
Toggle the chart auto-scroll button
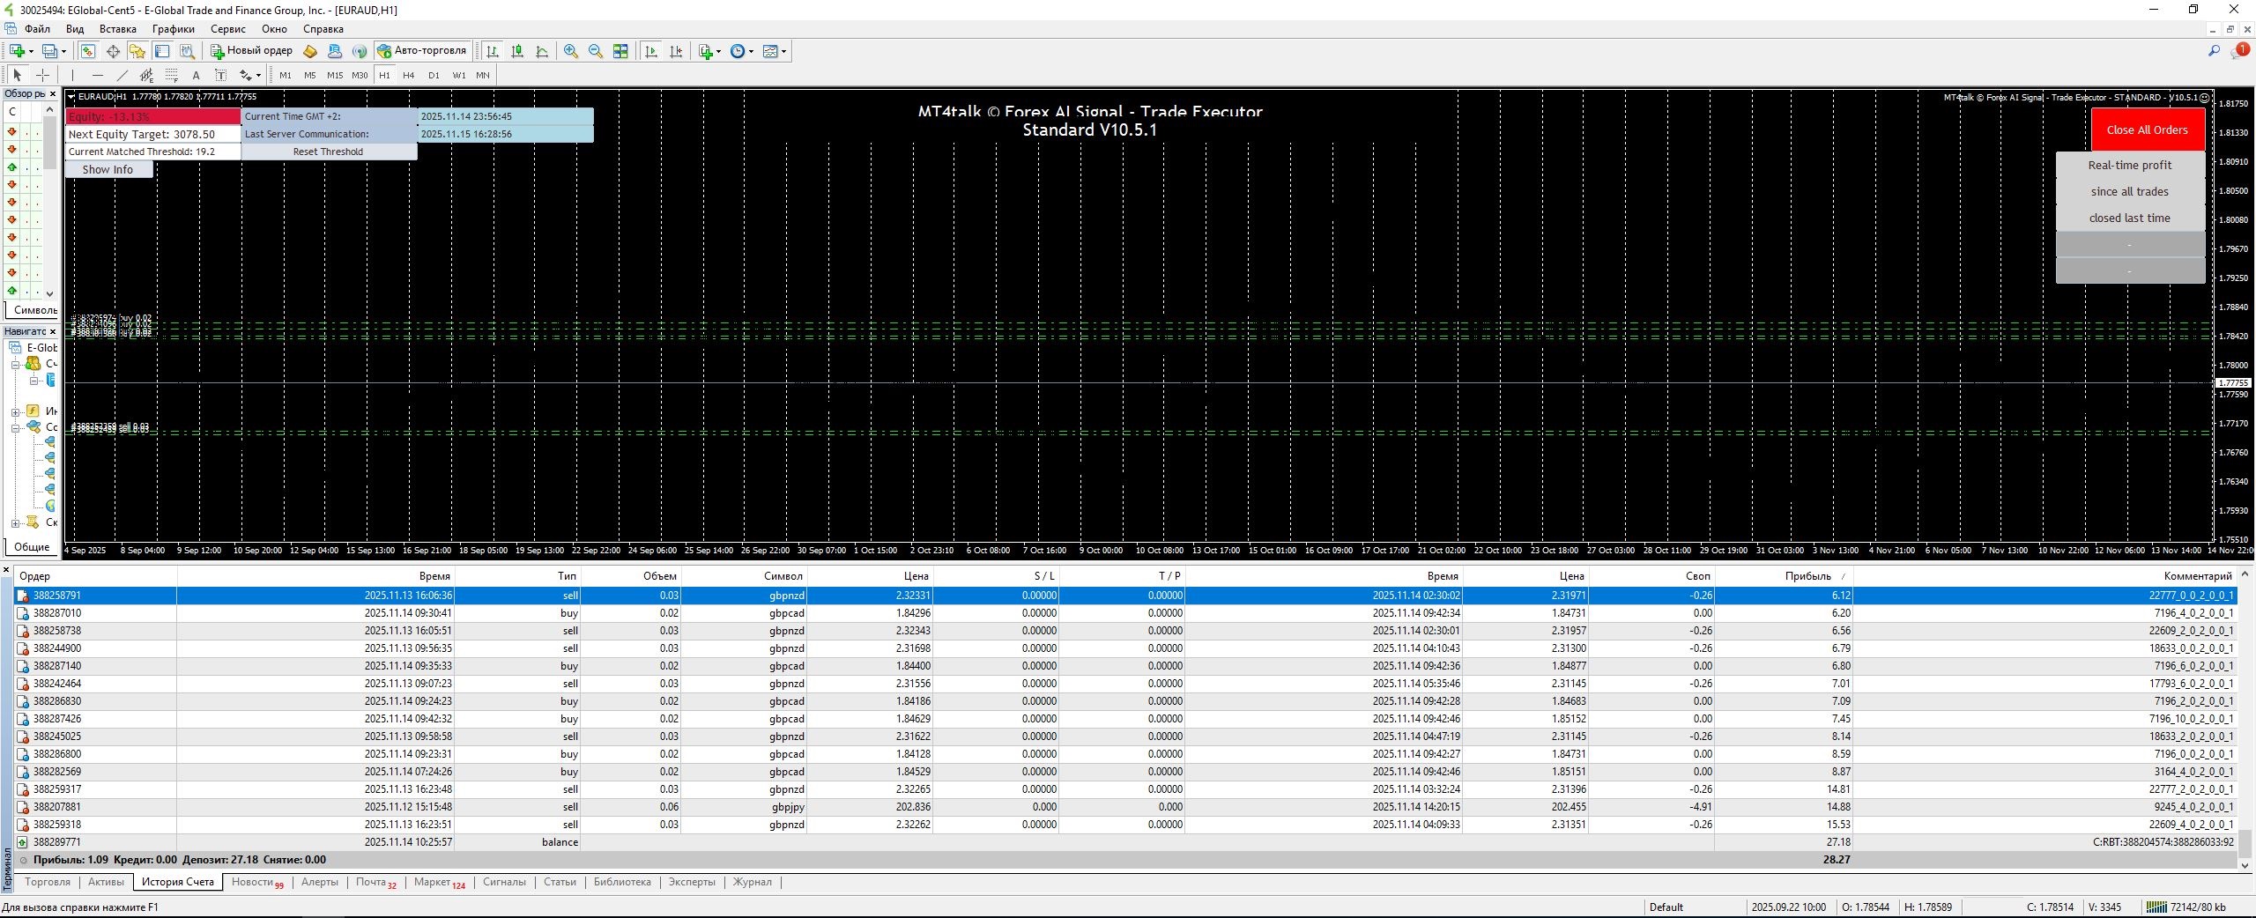click(x=651, y=51)
